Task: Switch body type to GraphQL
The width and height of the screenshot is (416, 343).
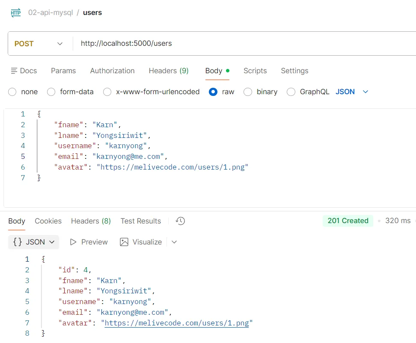Action: tap(291, 92)
